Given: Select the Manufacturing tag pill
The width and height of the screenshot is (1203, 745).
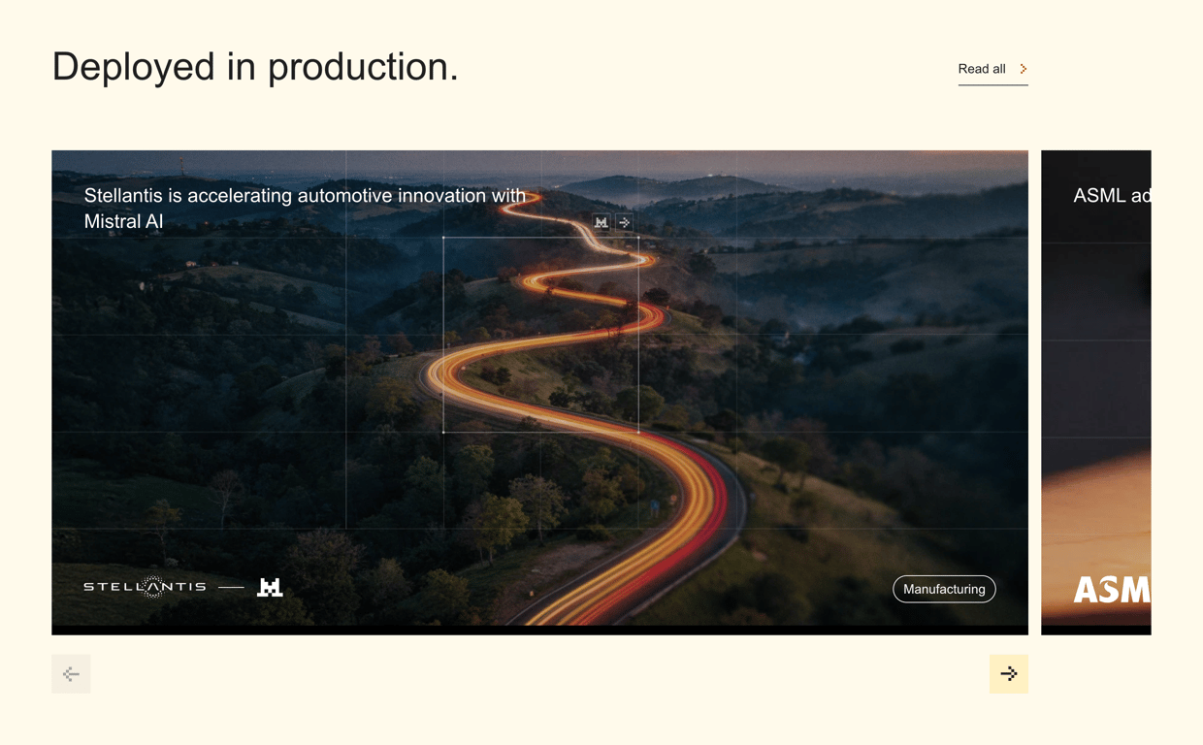Looking at the screenshot, I should 944,589.
